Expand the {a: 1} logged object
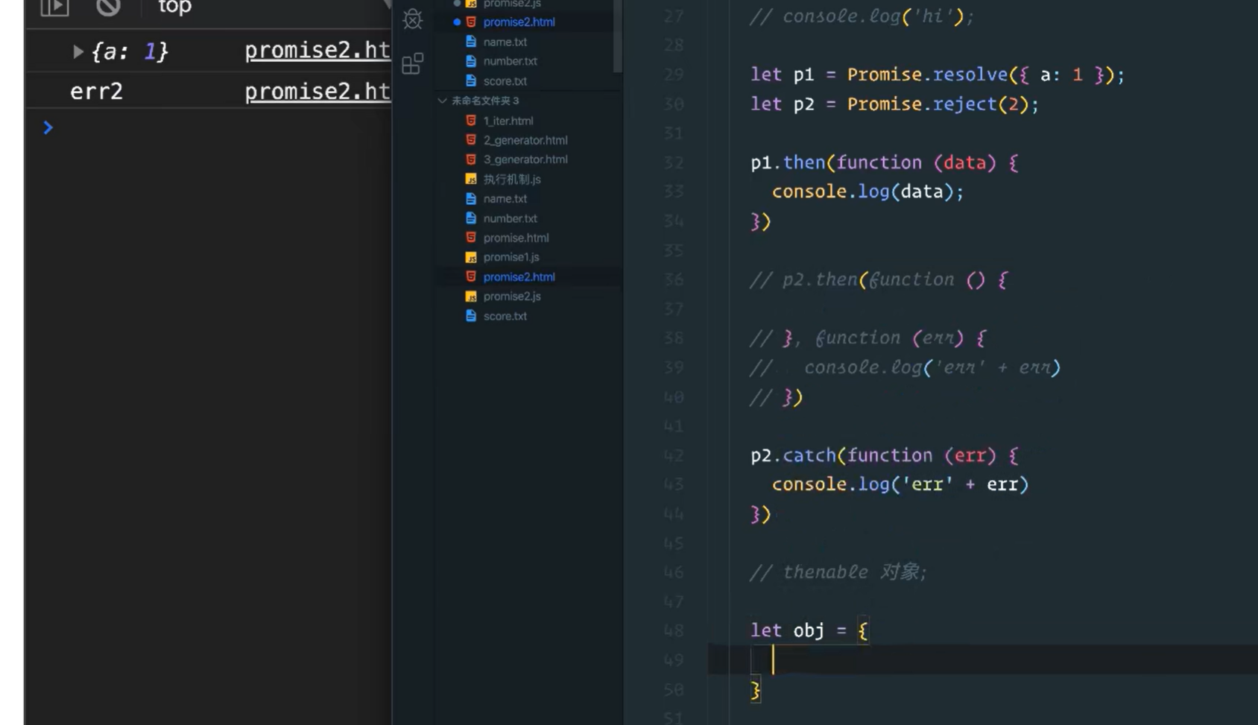 (x=78, y=51)
